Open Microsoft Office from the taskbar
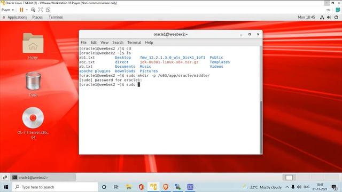342x192 pixels. (141, 187)
